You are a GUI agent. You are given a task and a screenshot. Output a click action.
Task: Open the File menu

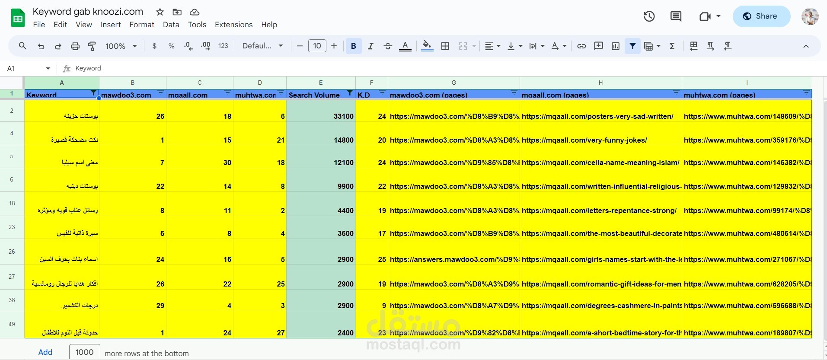click(39, 25)
